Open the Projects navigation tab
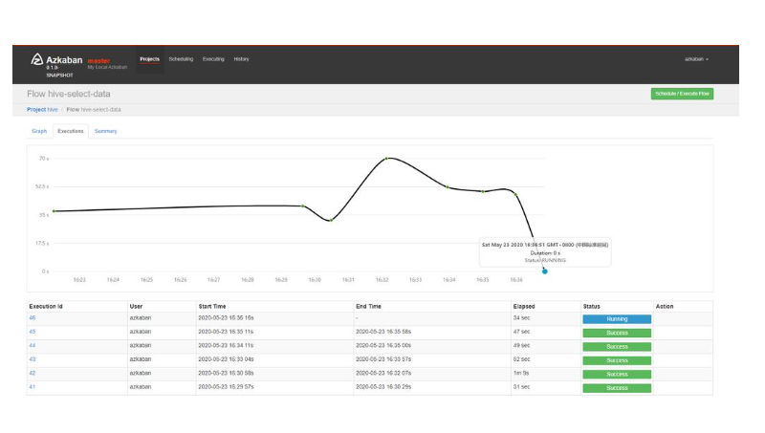The height and width of the screenshot is (433, 765). tap(150, 59)
